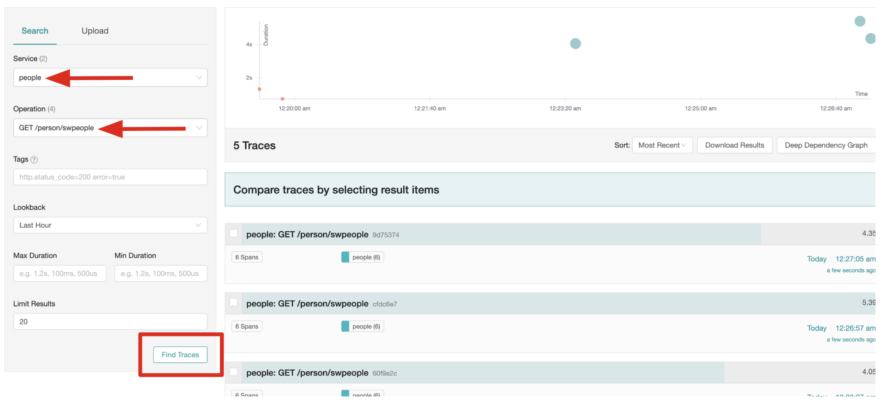The width and height of the screenshot is (883, 406).
Task: Focus the Tags input field
Action: tap(110, 177)
